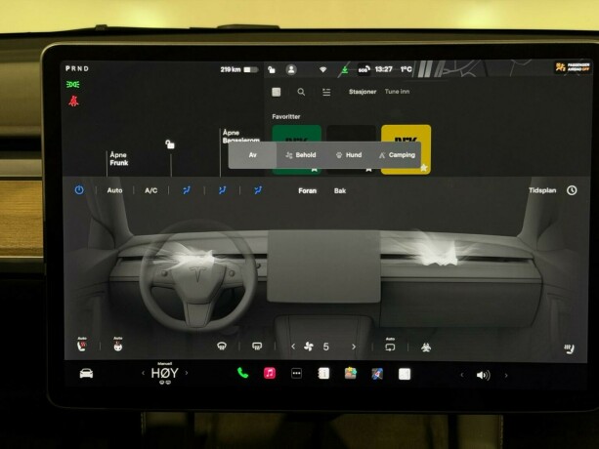This screenshot has width=599, height=449.
Task: Open the navigation maps app icon
Action: tap(377, 374)
